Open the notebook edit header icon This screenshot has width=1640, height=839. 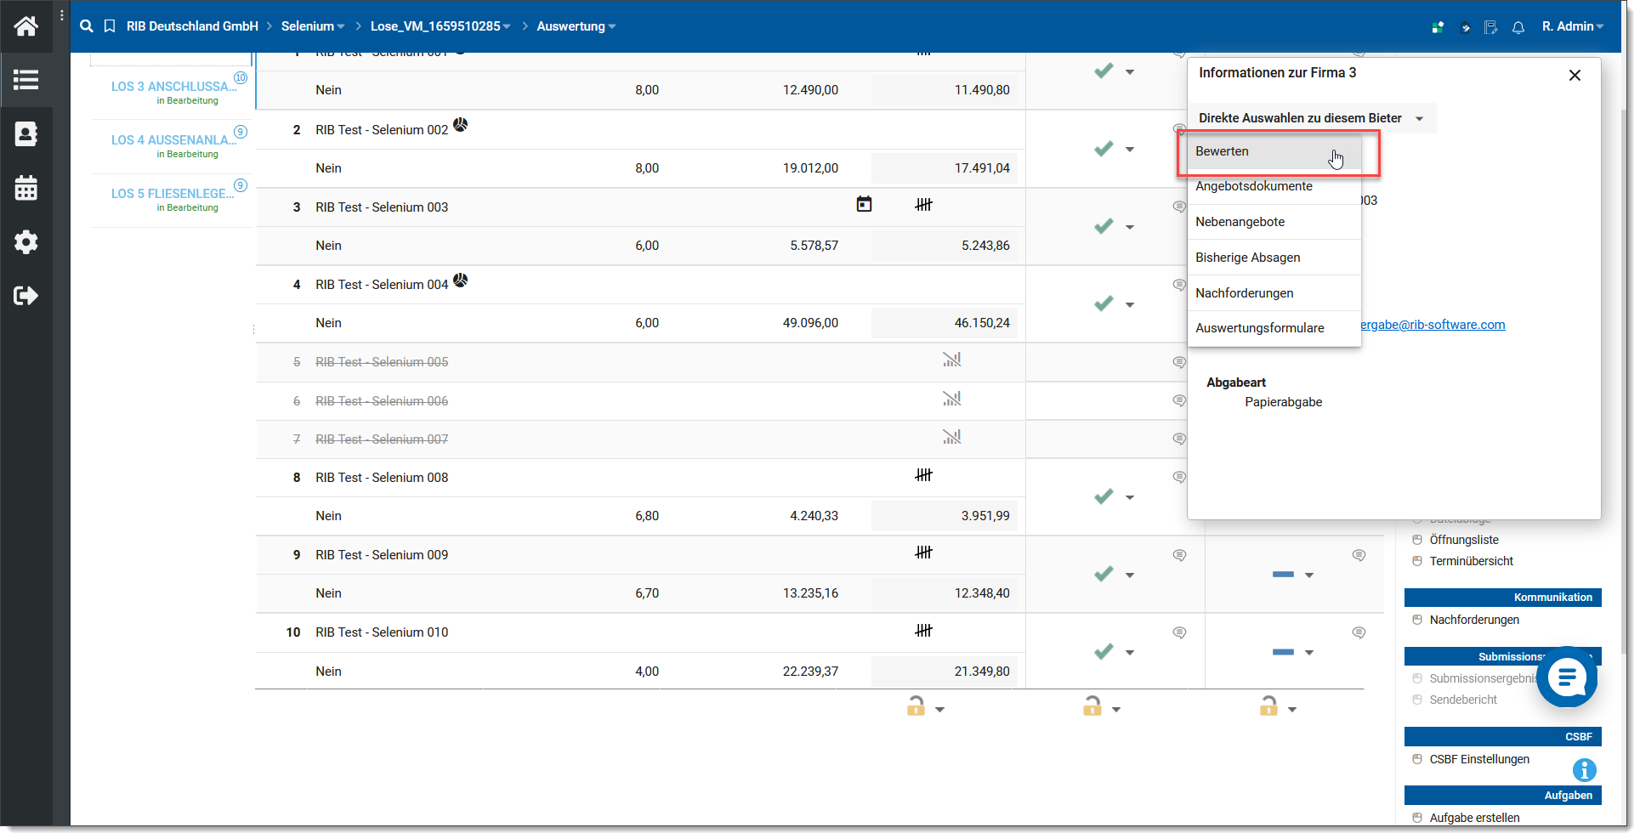pyautogui.click(x=1491, y=27)
